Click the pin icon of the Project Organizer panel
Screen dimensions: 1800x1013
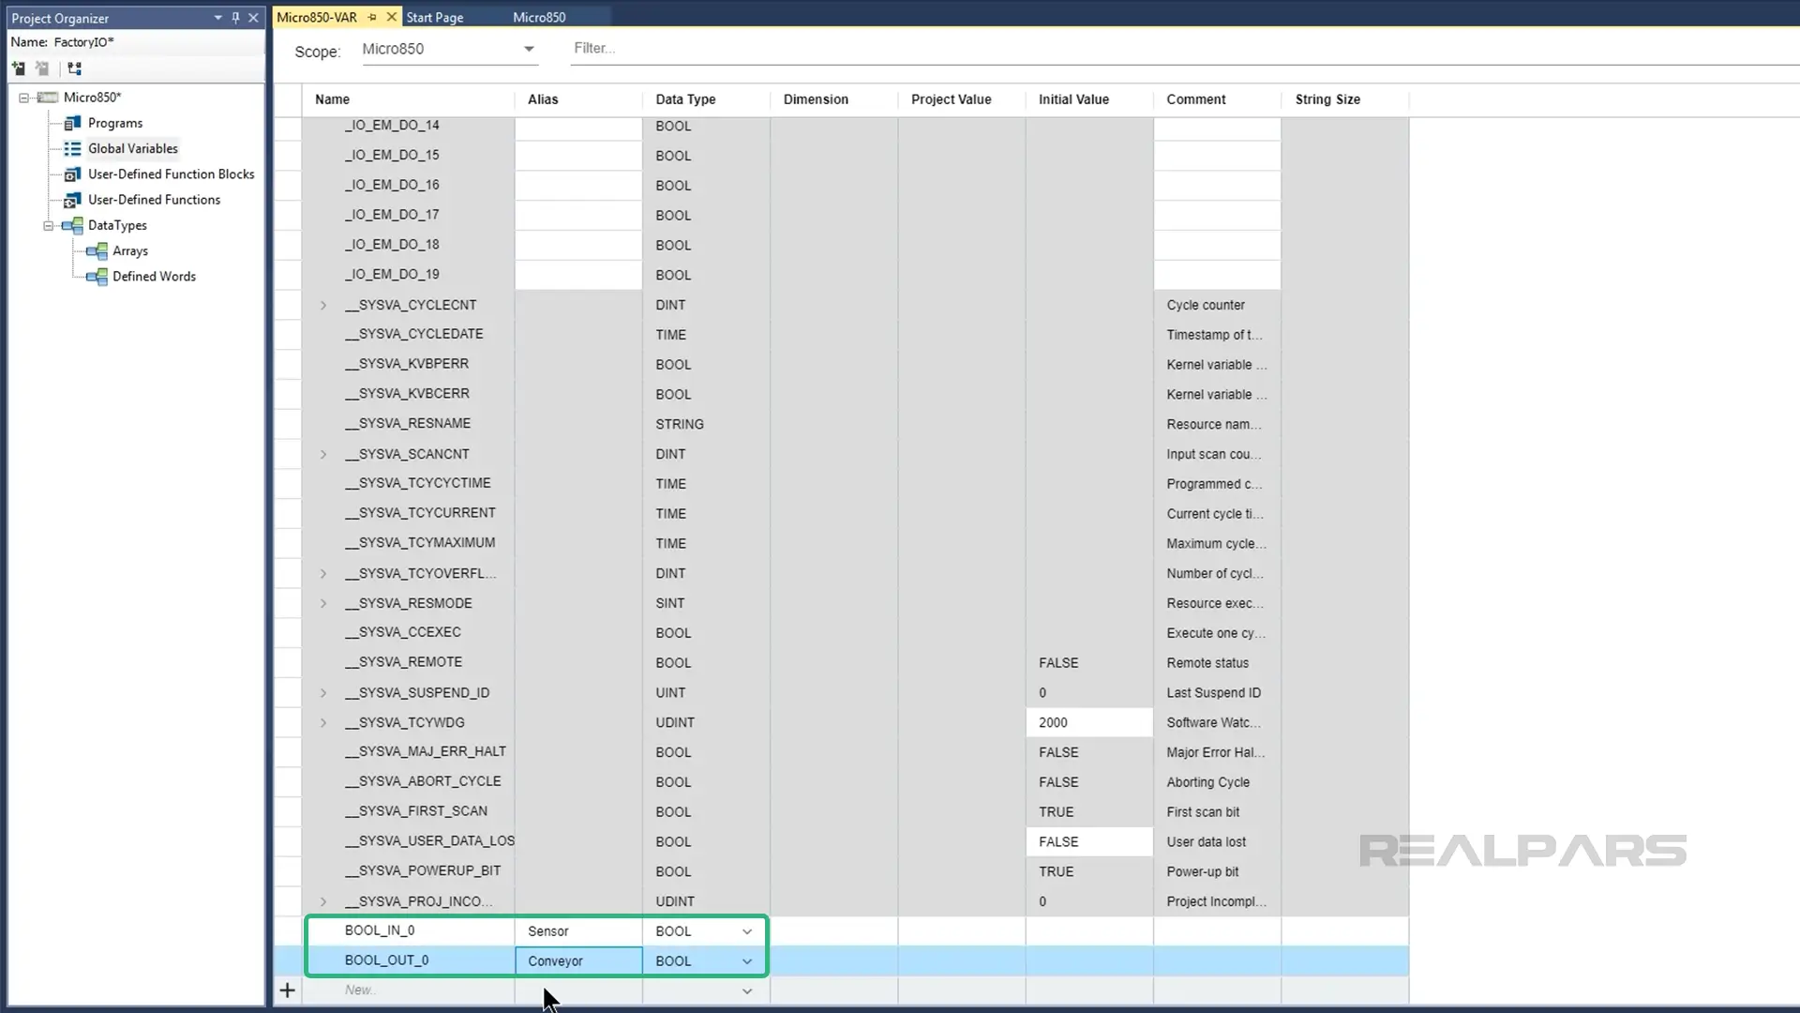tap(235, 18)
